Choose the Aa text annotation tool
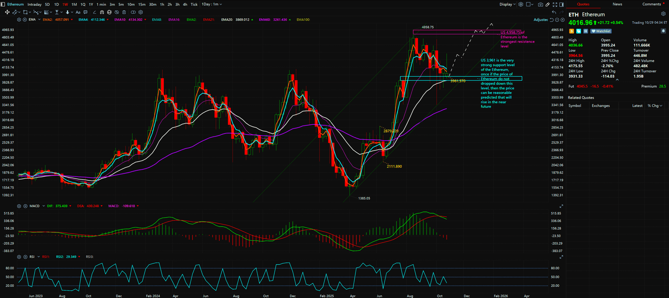669x298 pixels. 78,13
